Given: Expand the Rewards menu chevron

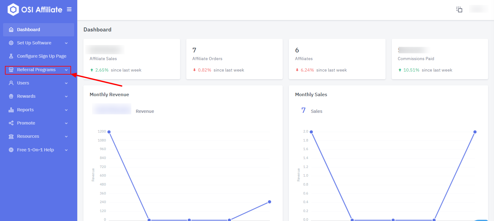Looking at the screenshot, I should tap(66, 96).
